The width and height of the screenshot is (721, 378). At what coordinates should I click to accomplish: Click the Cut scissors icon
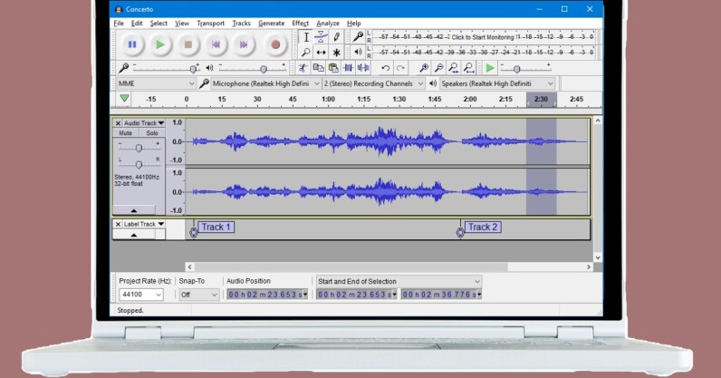point(303,68)
